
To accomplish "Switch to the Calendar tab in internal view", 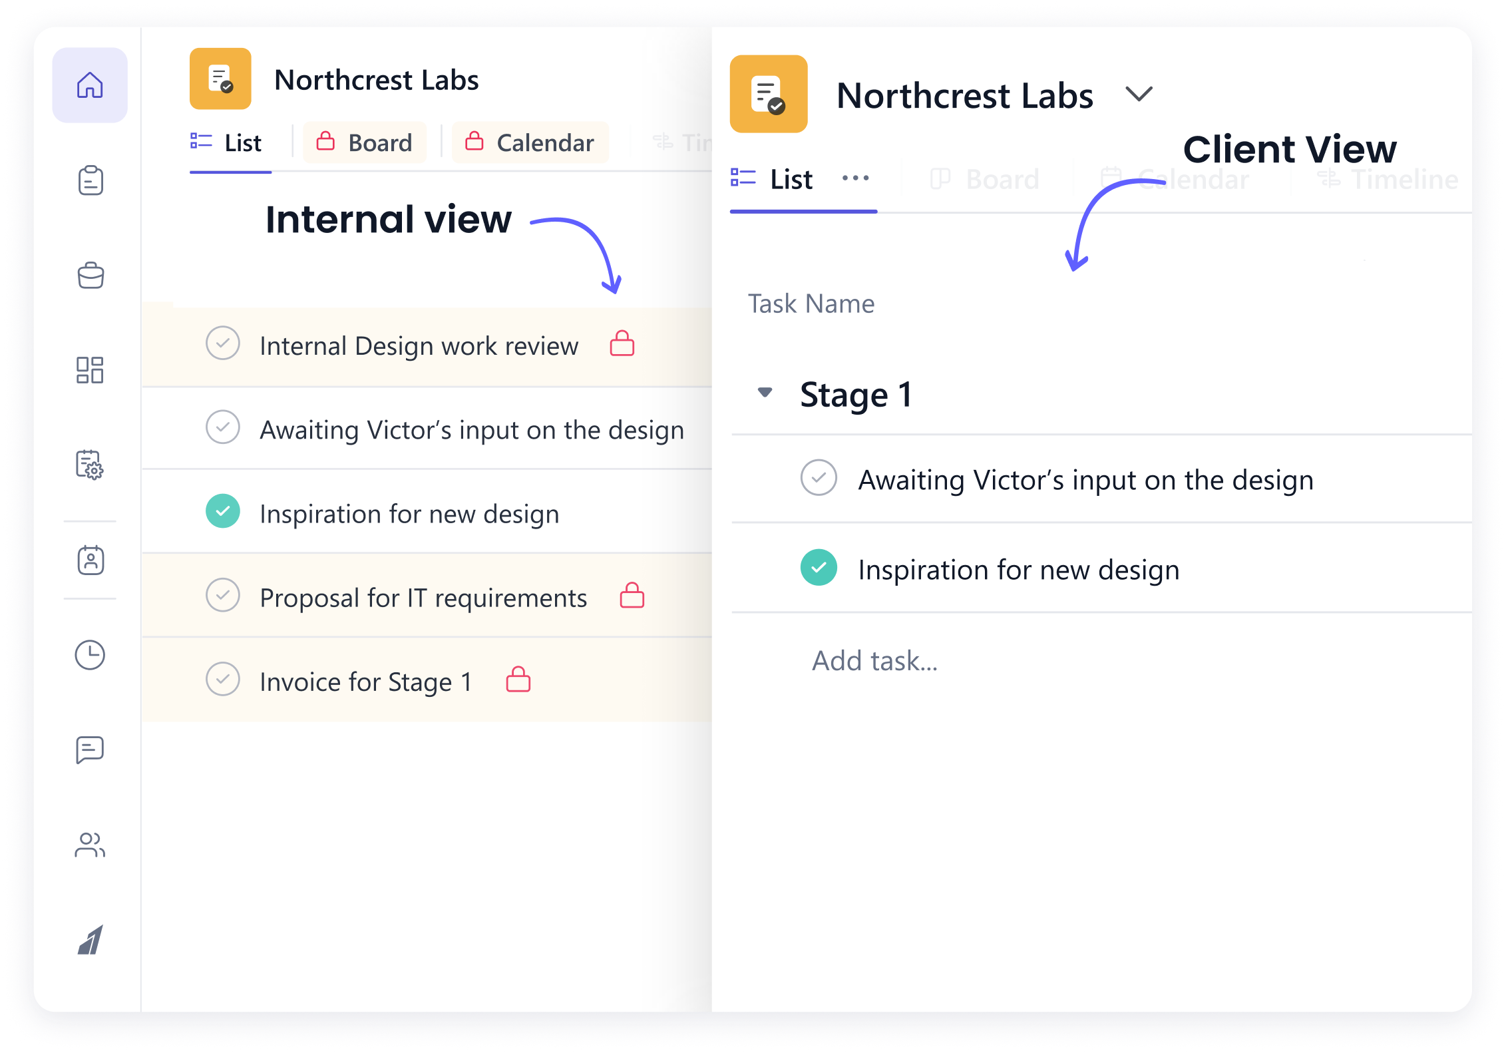I will click(x=530, y=142).
